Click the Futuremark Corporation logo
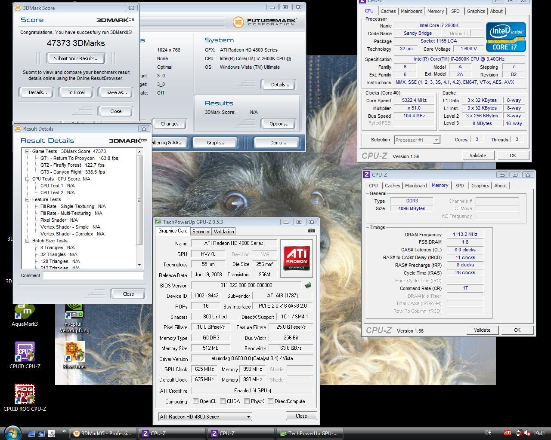 click(265, 21)
